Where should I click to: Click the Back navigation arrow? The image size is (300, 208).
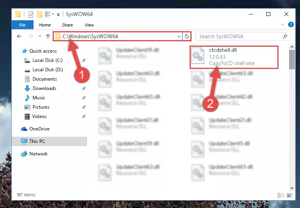19,36
